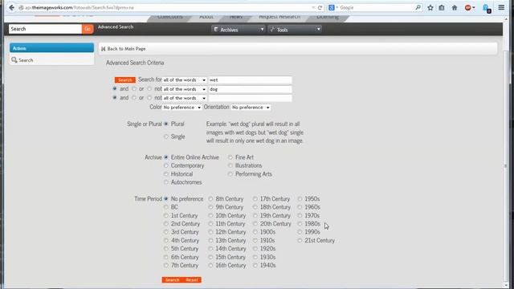The width and height of the screenshot is (514, 289).
Task: Click the page vertical scrollbar
Action: (505, 166)
